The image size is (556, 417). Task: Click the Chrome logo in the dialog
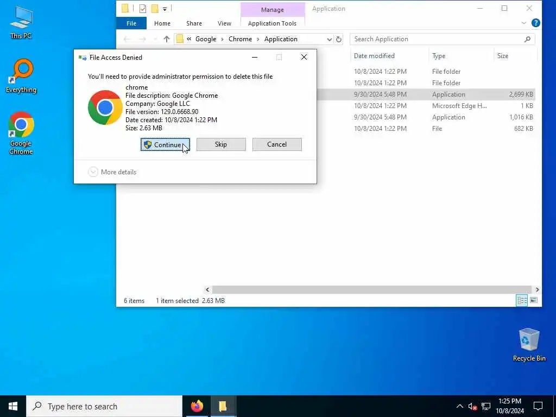click(105, 108)
